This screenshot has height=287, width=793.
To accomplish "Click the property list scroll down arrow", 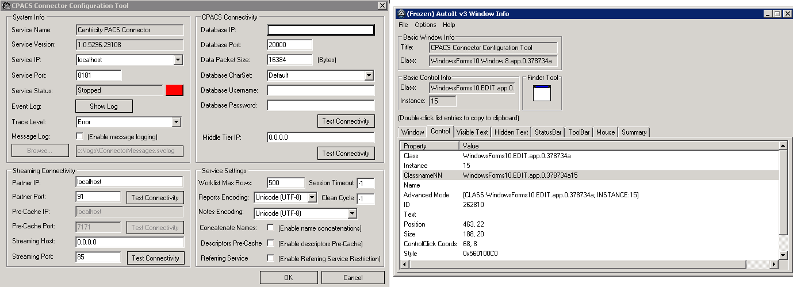I will (x=783, y=254).
